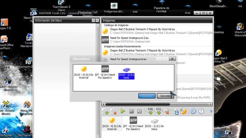
Task: Select SCSI-0 (G:) drive in Dispositivos dialog
Action: (84, 72)
